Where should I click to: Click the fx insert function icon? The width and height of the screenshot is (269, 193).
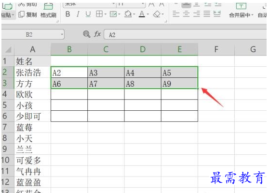pos(97,34)
